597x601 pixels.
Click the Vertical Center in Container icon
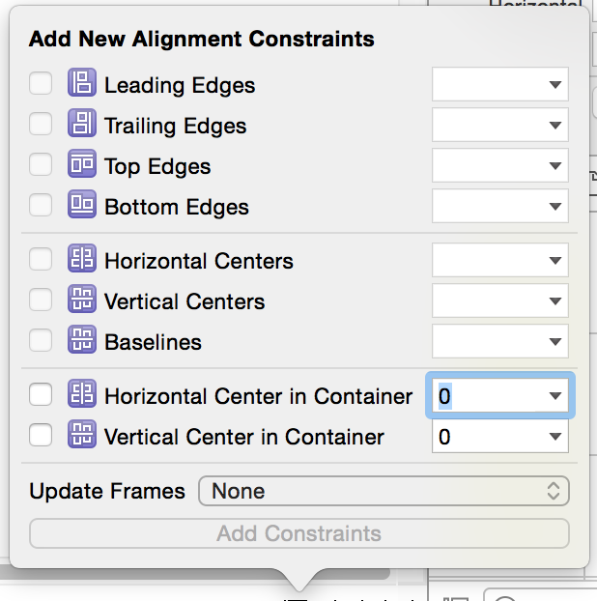click(x=81, y=436)
